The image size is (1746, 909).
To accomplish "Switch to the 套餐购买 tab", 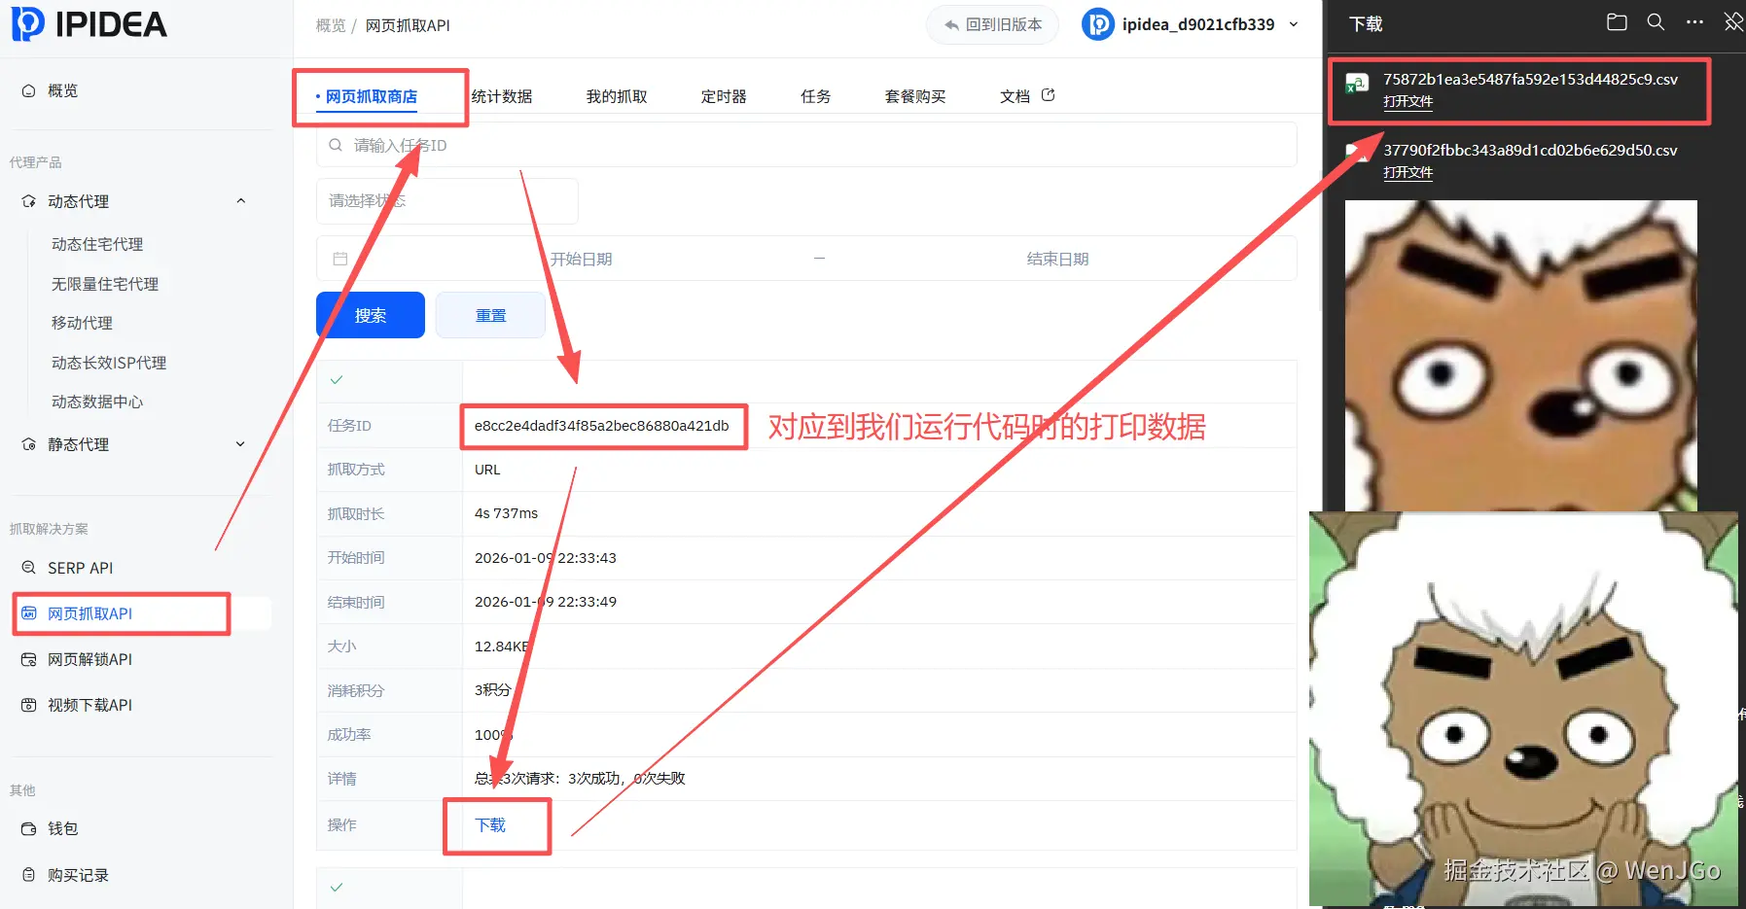I will coord(915,96).
